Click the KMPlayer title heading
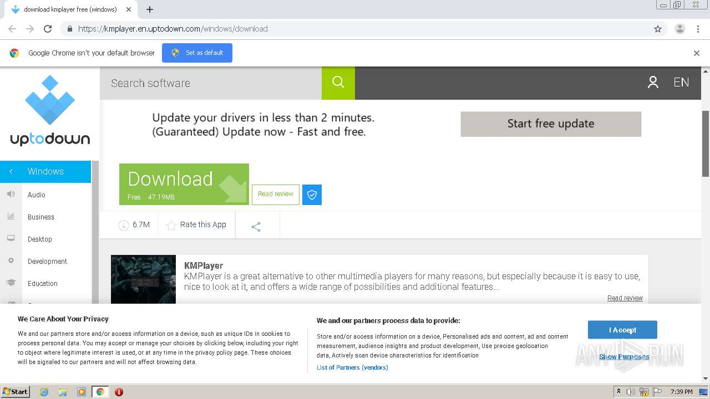Screen dimensions: 710x399 pyautogui.click(x=204, y=265)
